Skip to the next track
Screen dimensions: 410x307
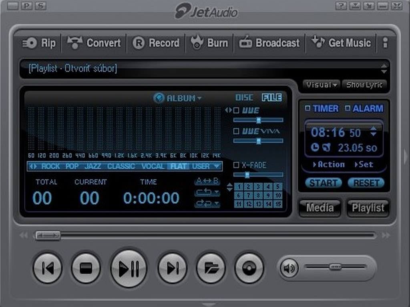(x=172, y=268)
